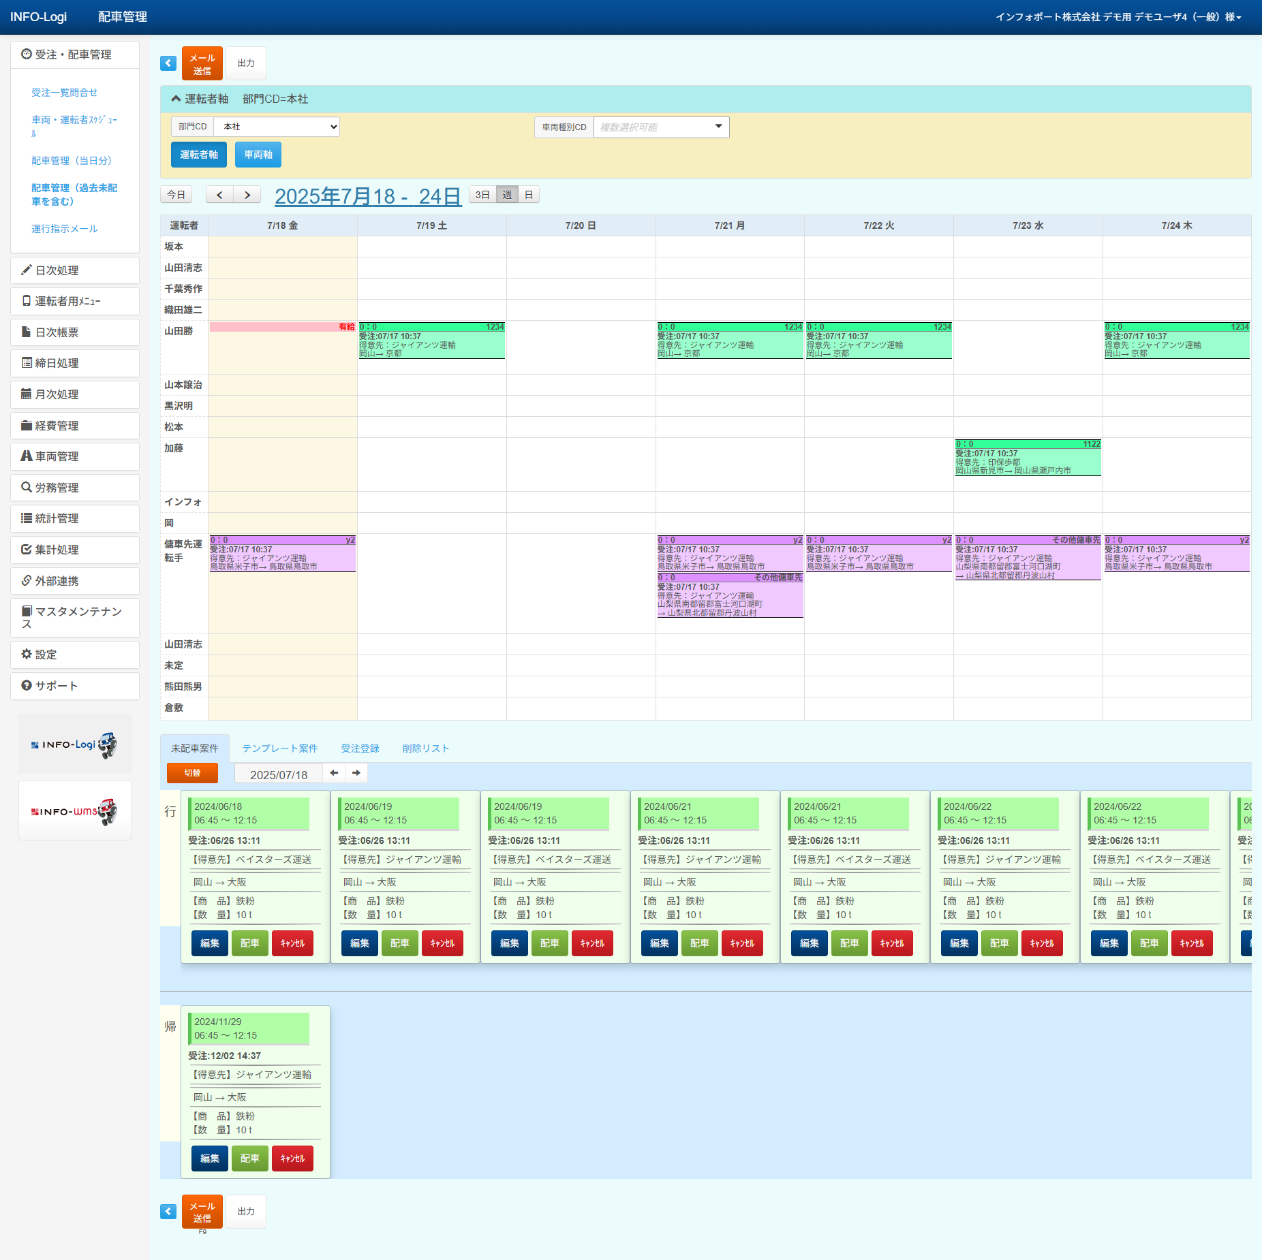Advance to next week with right chevron
This screenshot has width=1262, height=1260.
point(247,195)
